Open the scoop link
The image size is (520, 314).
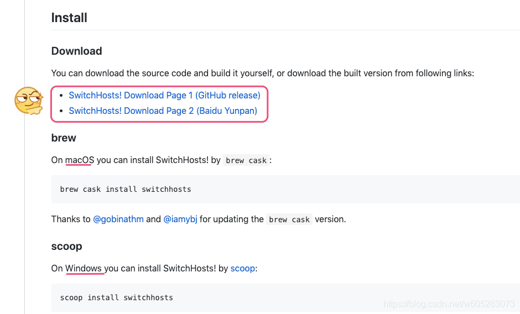tap(243, 268)
